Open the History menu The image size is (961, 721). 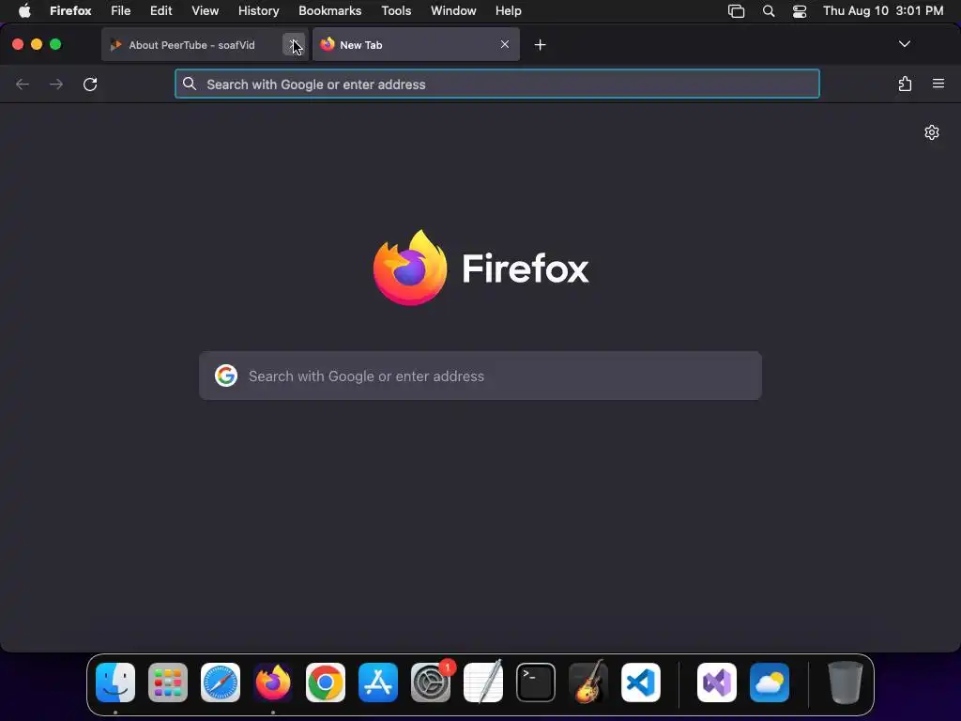click(x=259, y=11)
